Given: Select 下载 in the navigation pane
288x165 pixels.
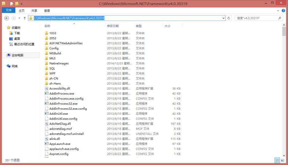Looking at the screenshot, I should [x=17, y=33].
